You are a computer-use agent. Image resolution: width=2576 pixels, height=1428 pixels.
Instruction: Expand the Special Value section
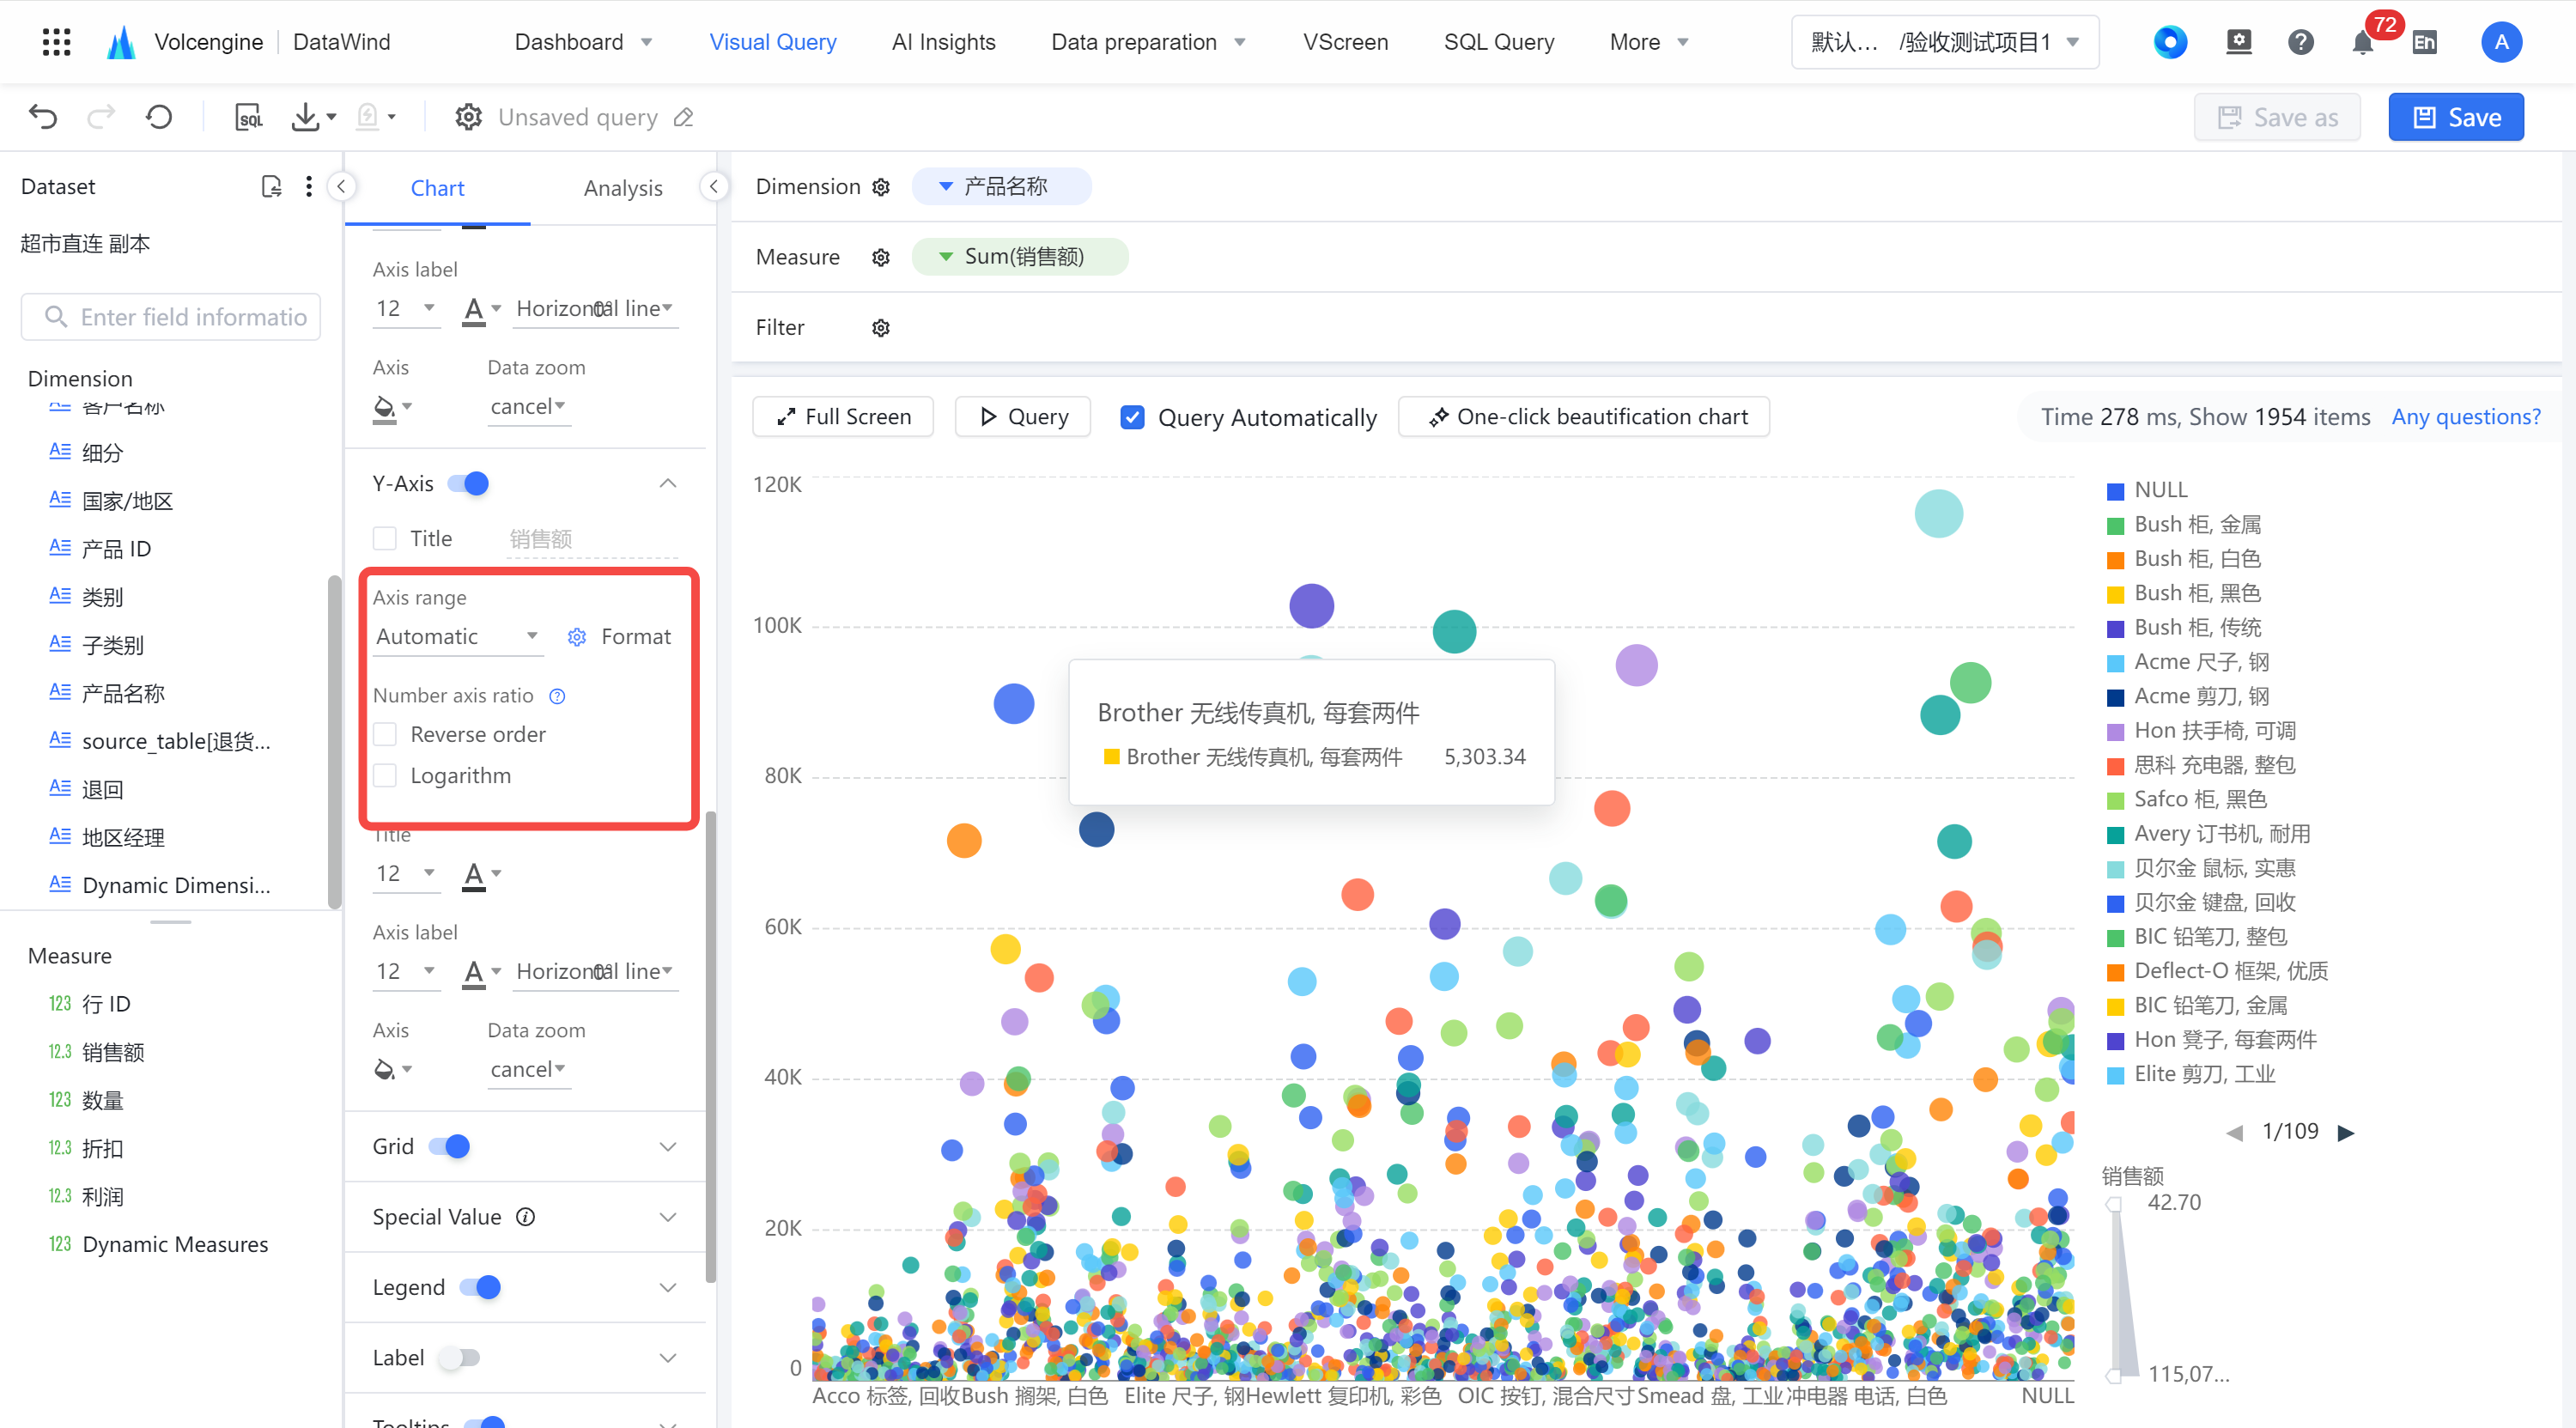(x=668, y=1217)
